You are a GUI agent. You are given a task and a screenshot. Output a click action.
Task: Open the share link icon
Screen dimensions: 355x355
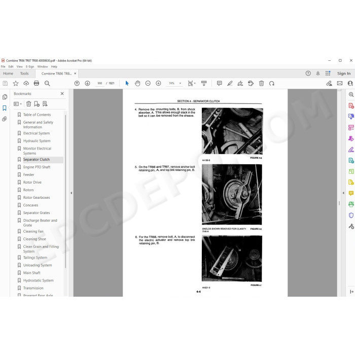tap(329, 83)
